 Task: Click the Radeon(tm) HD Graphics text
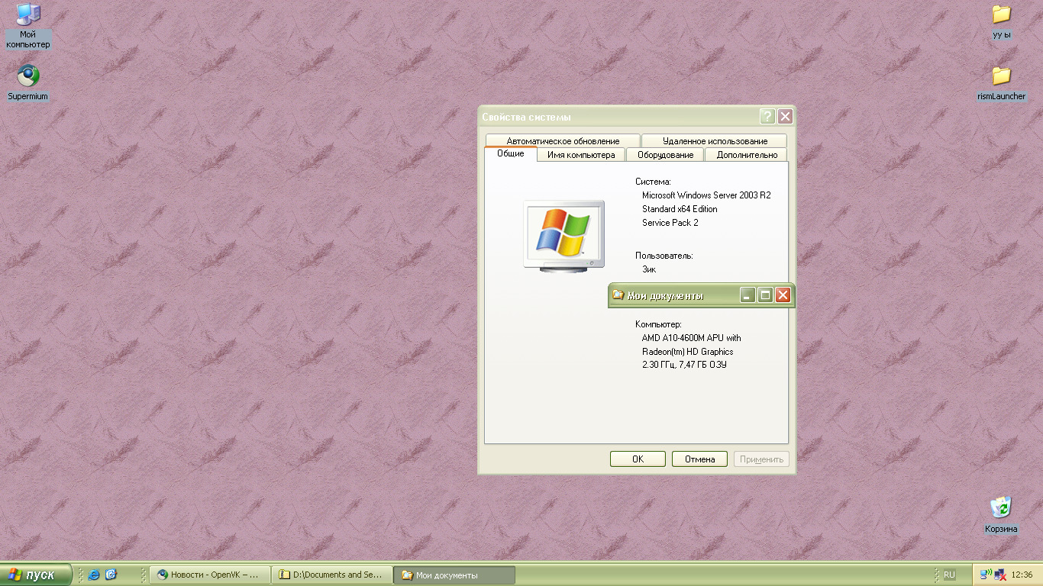click(688, 352)
